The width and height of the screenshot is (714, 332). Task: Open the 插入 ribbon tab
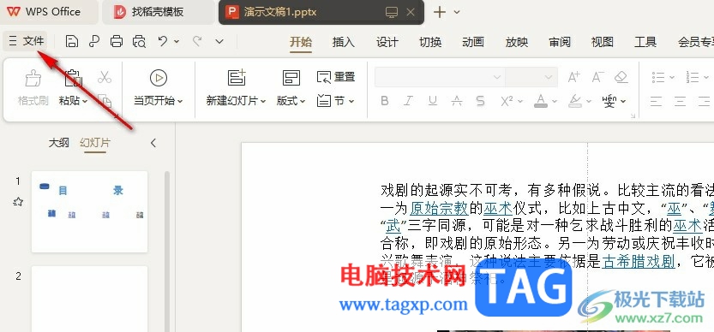(344, 42)
